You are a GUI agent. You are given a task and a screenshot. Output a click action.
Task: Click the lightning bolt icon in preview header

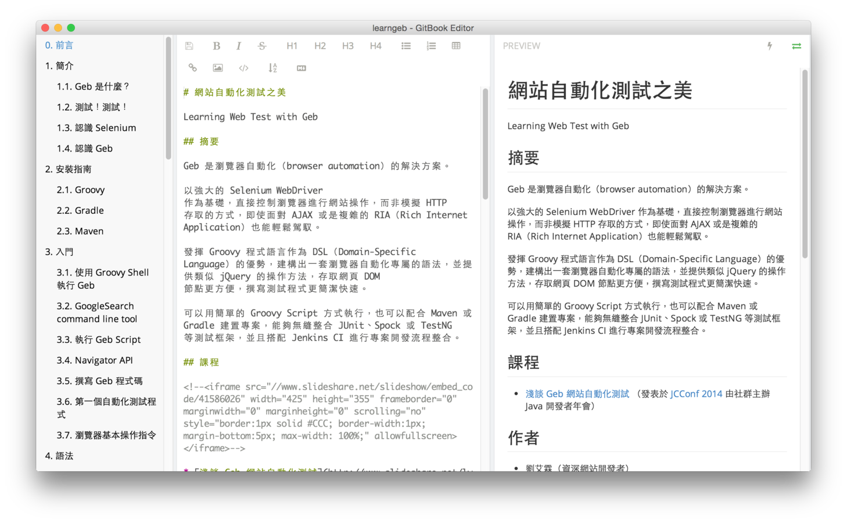pyautogui.click(x=770, y=46)
